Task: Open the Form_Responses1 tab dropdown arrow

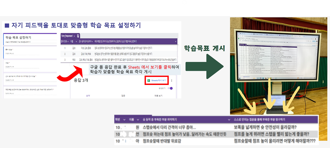Action: pos(75,36)
